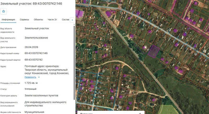
Task: Click the large magenta building on the map
Action: [79, 14]
